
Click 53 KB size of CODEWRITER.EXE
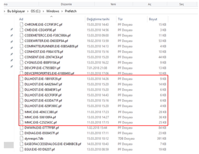pyautogui.click(x=162, y=41)
